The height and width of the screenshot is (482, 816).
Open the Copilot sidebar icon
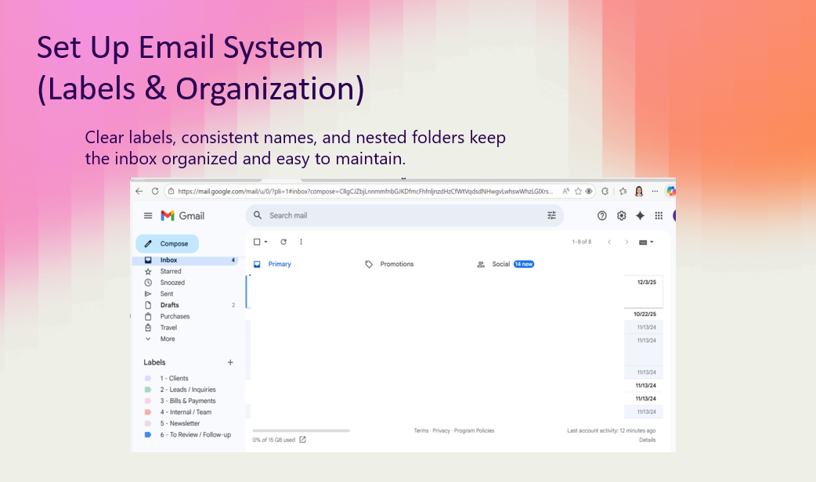671,192
